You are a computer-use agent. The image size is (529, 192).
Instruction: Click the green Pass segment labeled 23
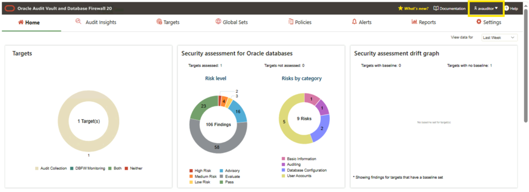click(204, 106)
